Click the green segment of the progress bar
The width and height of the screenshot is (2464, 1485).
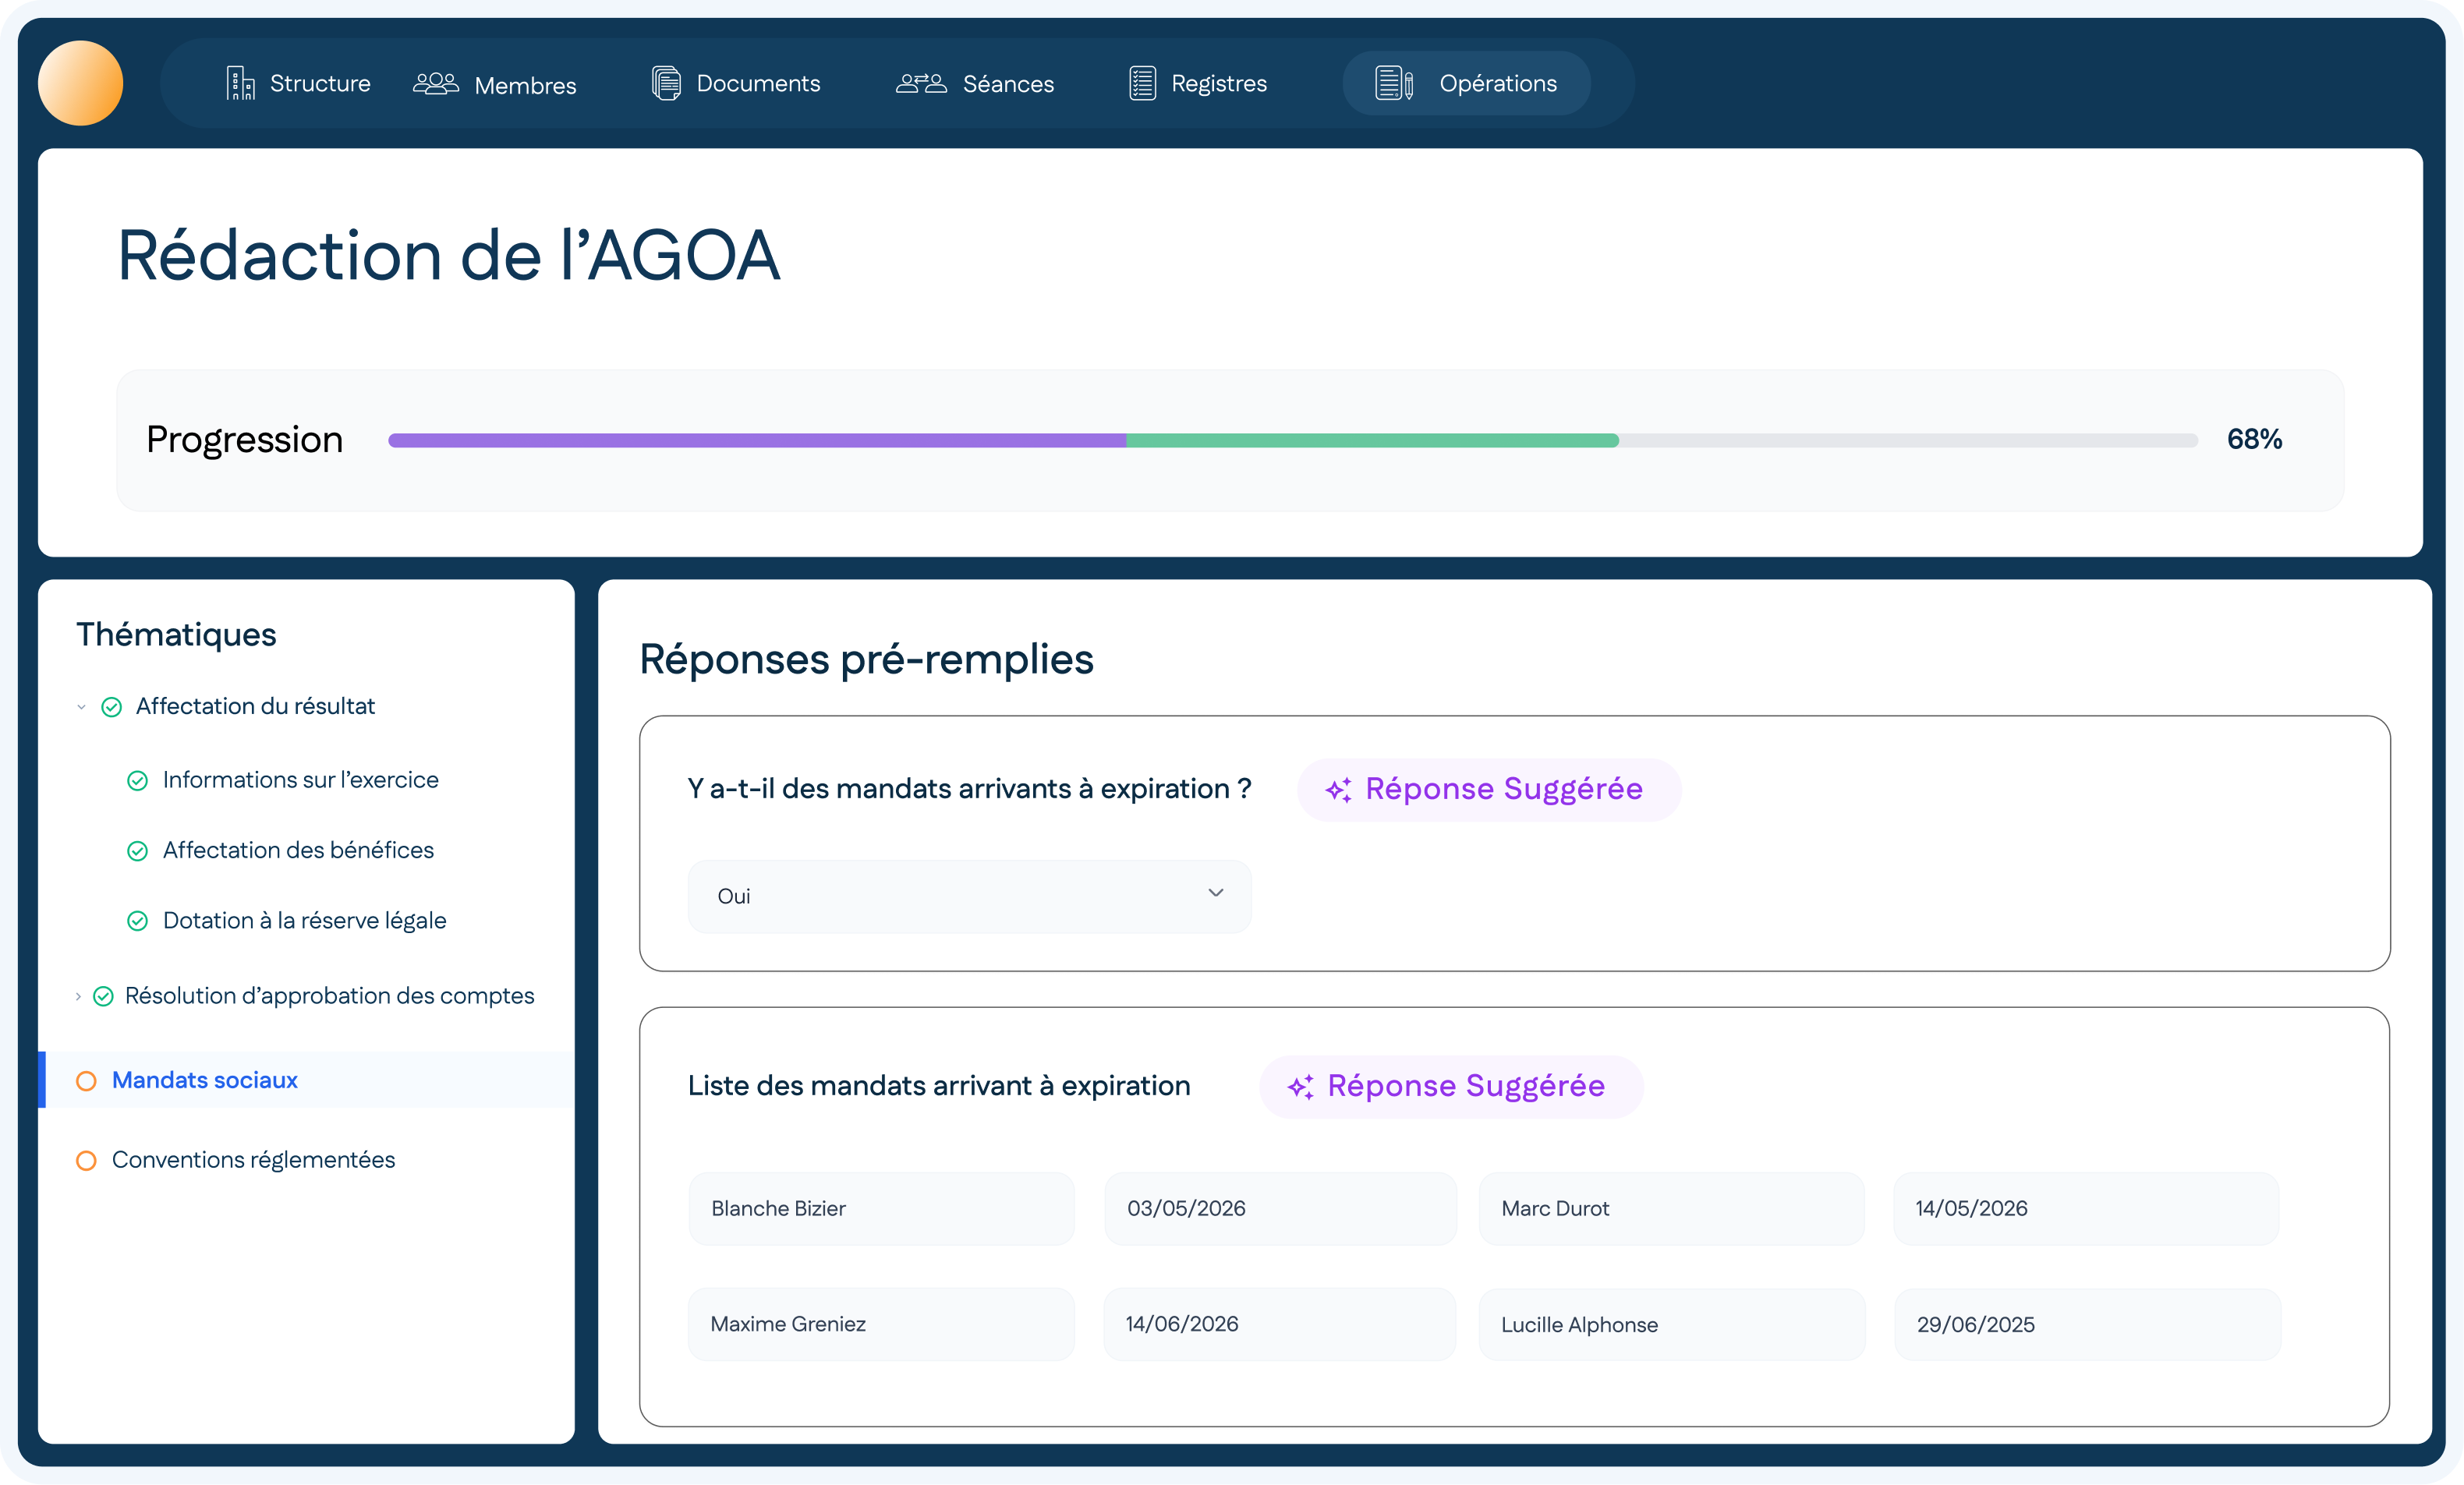[x=1372, y=440]
